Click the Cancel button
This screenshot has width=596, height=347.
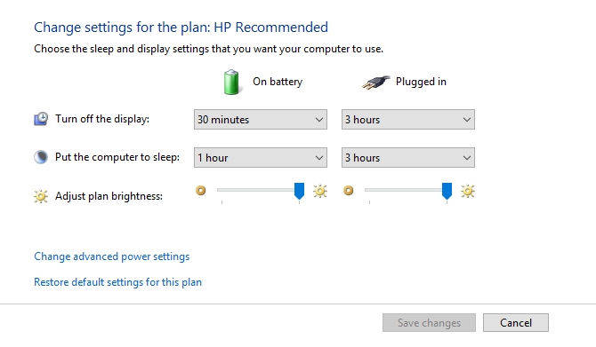point(516,323)
